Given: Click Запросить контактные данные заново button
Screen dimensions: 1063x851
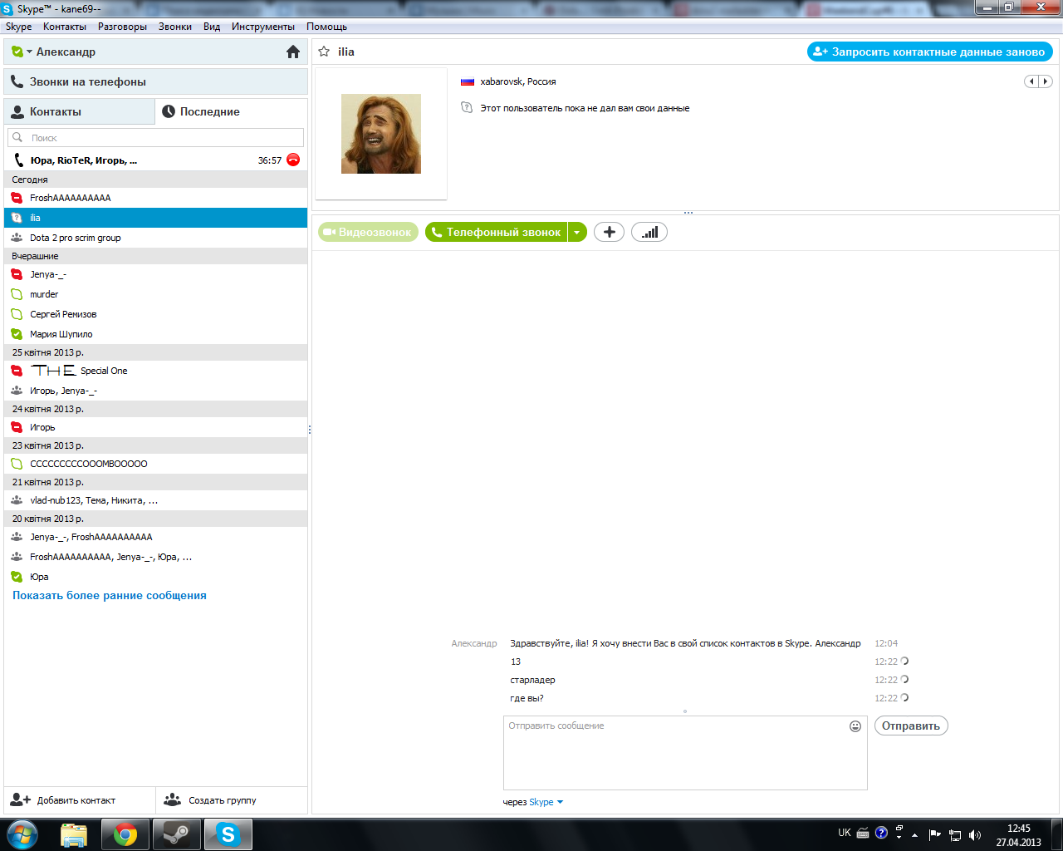Looking at the screenshot, I should 930,52.
